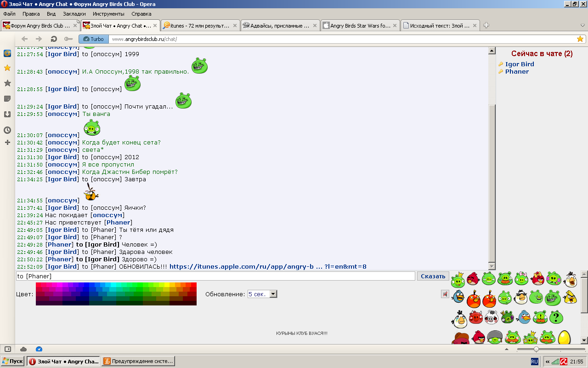Insert the red devil pig smiley
Image resolution: width=588 pixels, height=368 pixels.
point(476,317)
